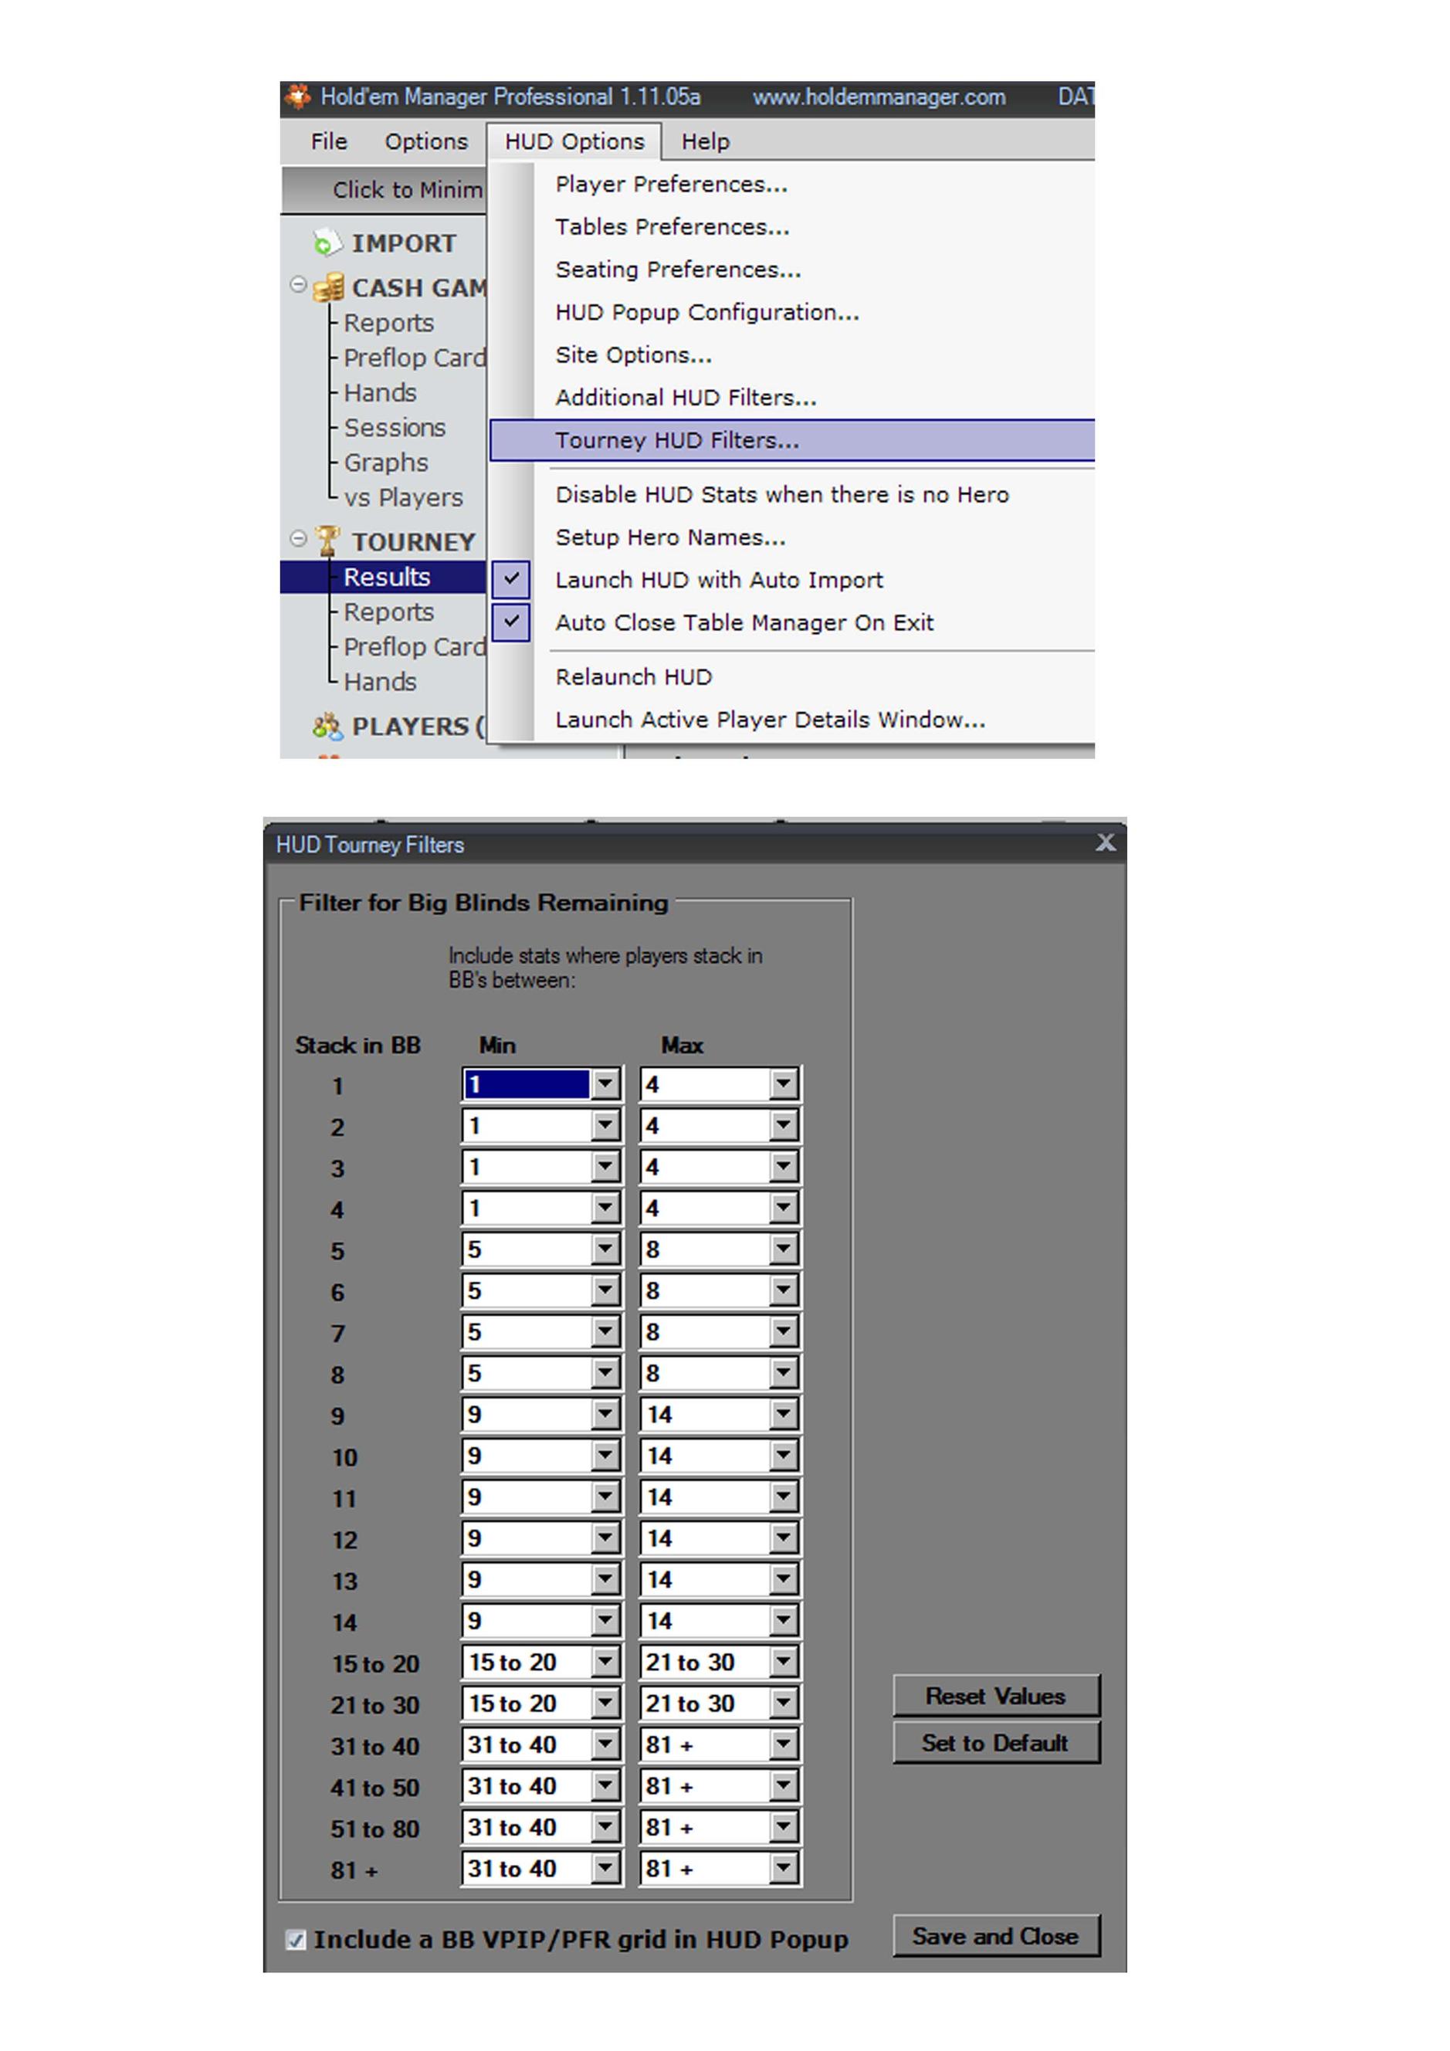1450x2051 pixels.
Task: Select Hands under Cash Games
Action: (380, 393)
